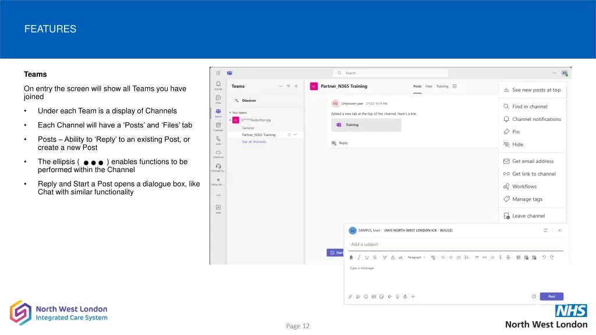This screenshot has width=596, height=335.
Task: Insert a hyperlink in the composer
Action: (485, 258)
